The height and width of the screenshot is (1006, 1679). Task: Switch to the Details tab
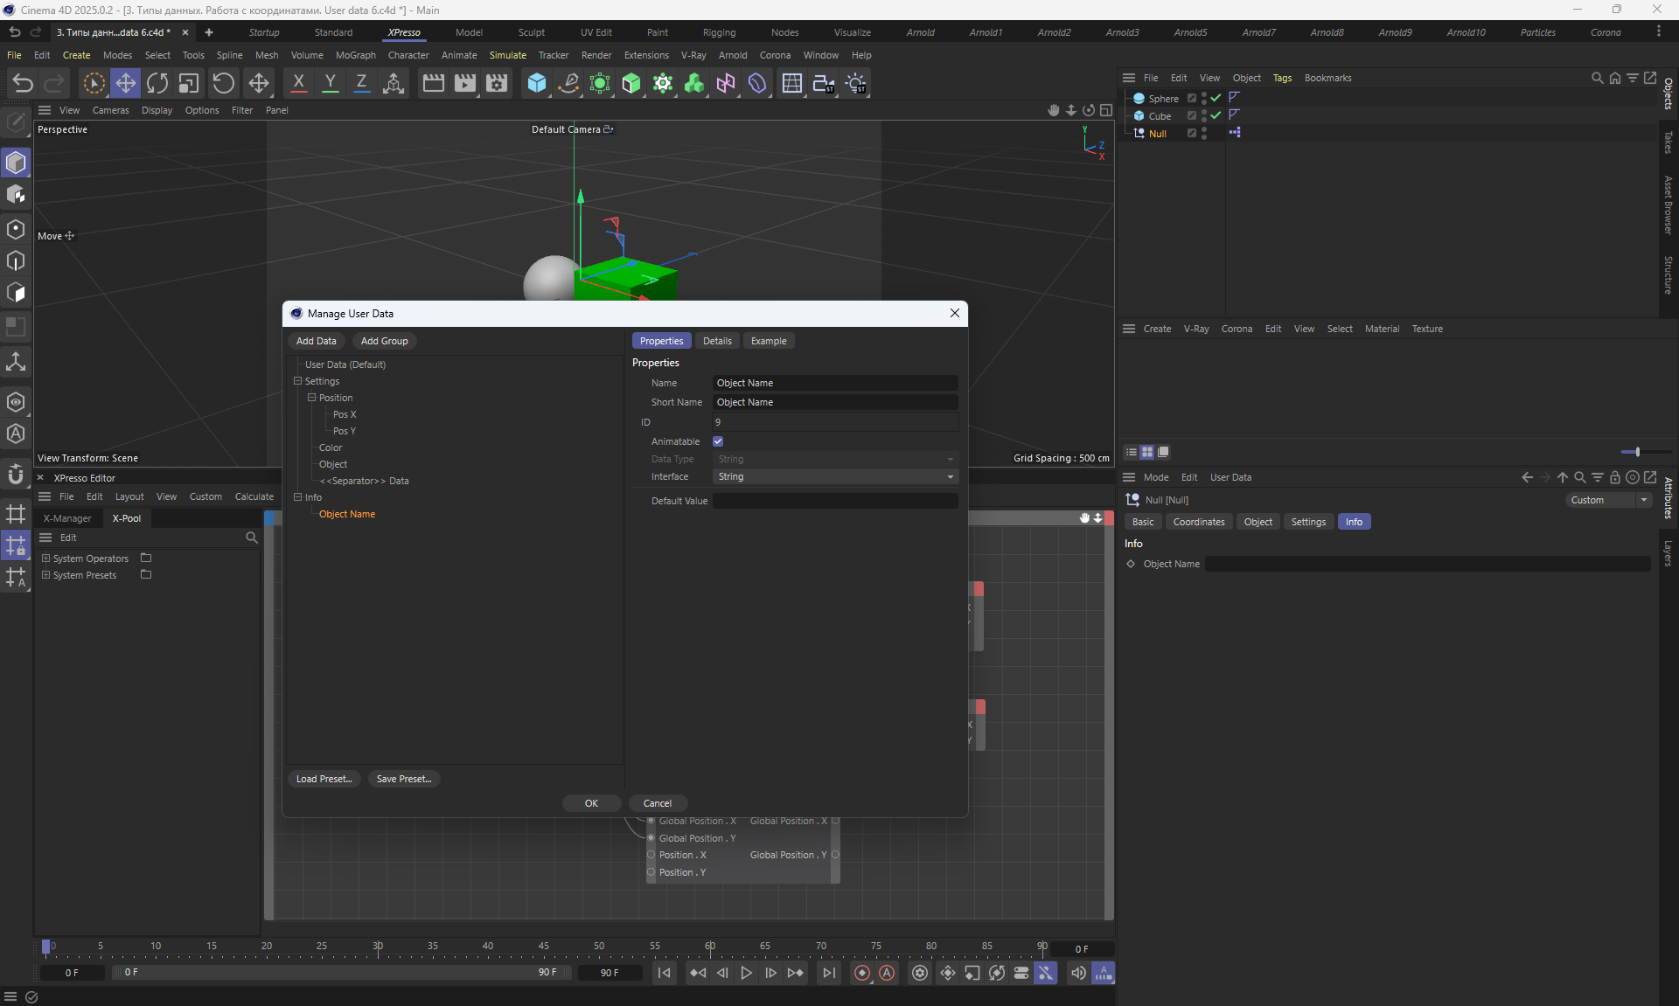(x=717, y=341)
